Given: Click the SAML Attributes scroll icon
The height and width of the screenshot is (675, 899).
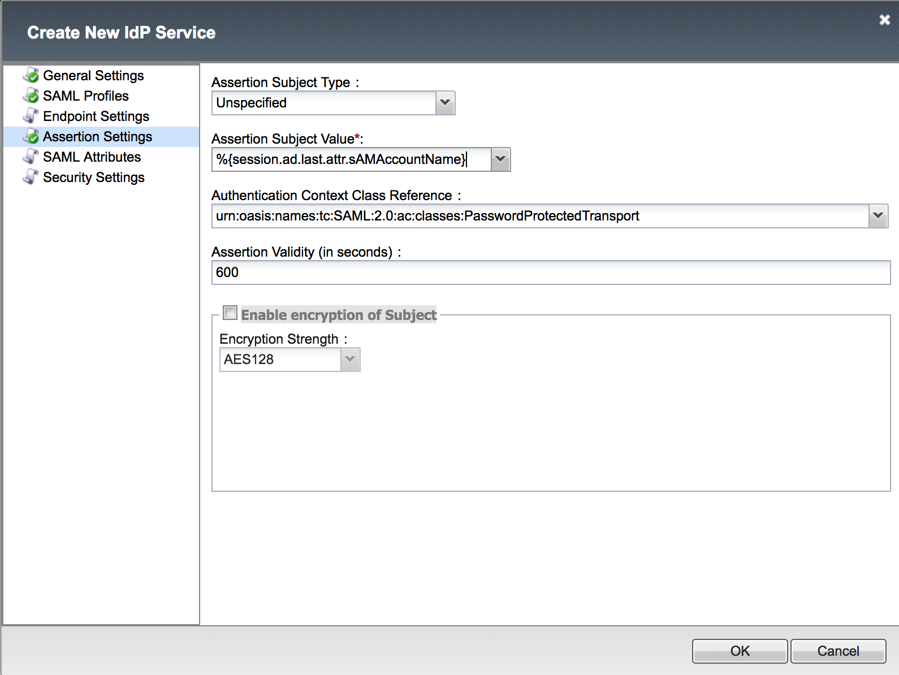Looking at the screenshot, I should (31, 157).
